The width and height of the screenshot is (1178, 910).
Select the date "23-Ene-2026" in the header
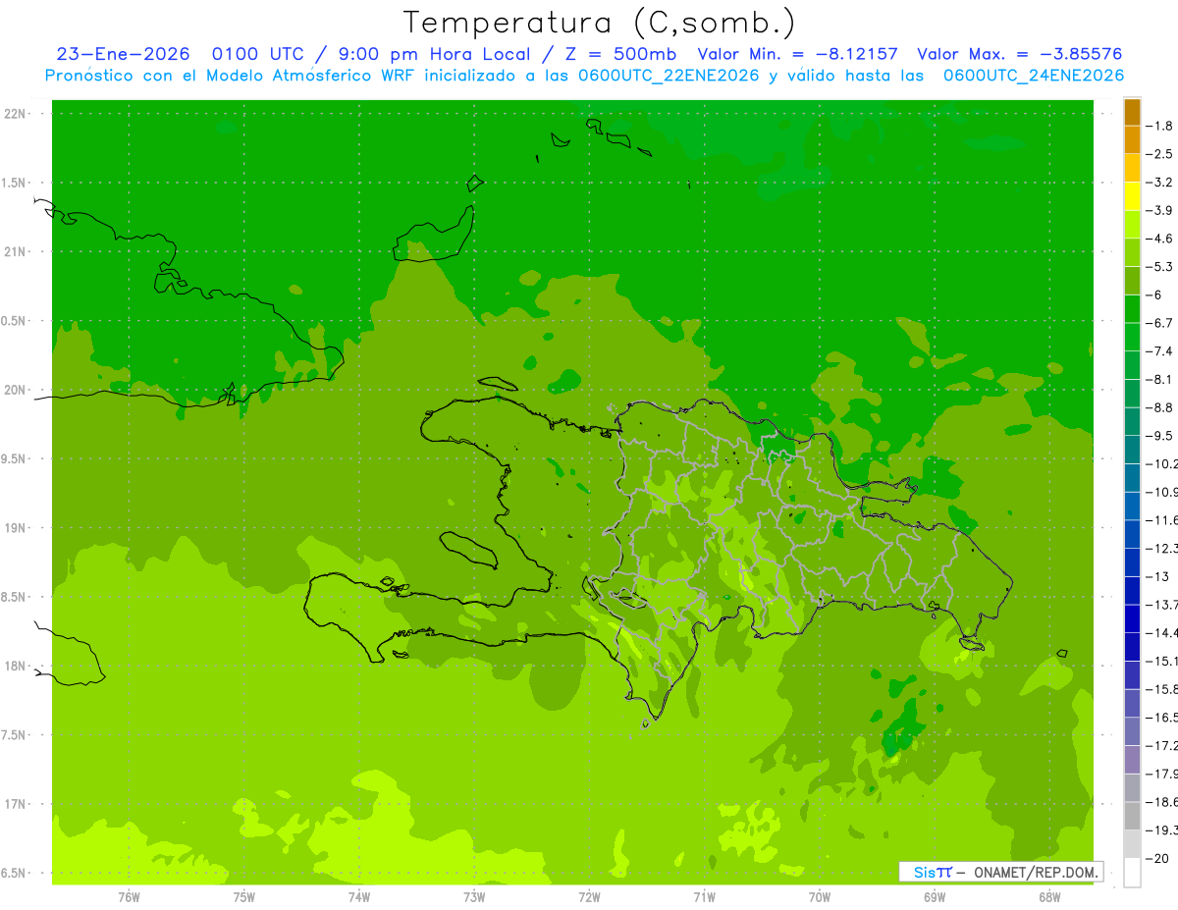pyautogui.click(x=123, y=54)
